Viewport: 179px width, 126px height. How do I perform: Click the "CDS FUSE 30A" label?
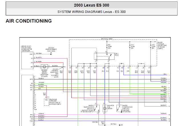pos(132,47)
